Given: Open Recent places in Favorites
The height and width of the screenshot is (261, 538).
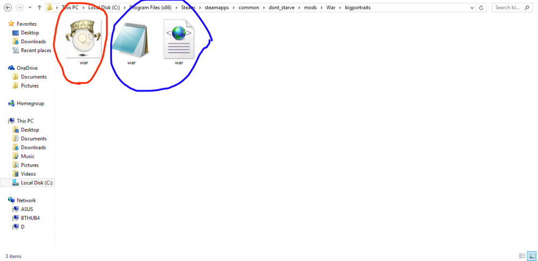Looking at the screenshot, I should [36, 50].
